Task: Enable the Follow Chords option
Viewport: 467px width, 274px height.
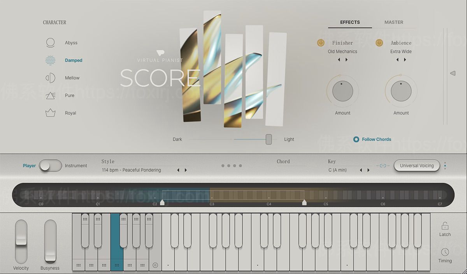Action: click(x=356, y=140)
